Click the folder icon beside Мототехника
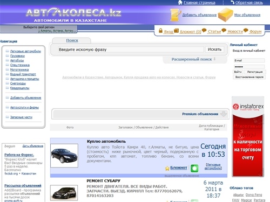This screenshot has height=202, width=270. [x=8, y=69]
